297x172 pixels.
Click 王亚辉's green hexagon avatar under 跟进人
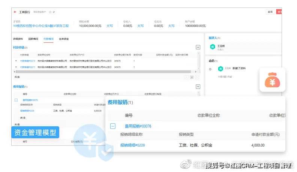tap(213, 47)
